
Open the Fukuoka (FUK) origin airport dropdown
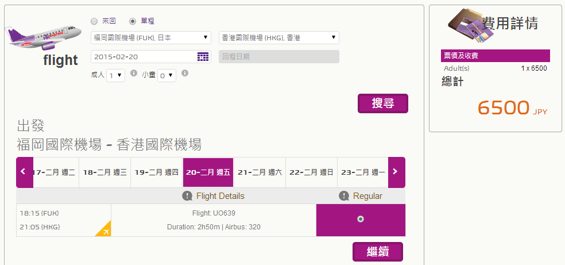[x=152, y=38]
